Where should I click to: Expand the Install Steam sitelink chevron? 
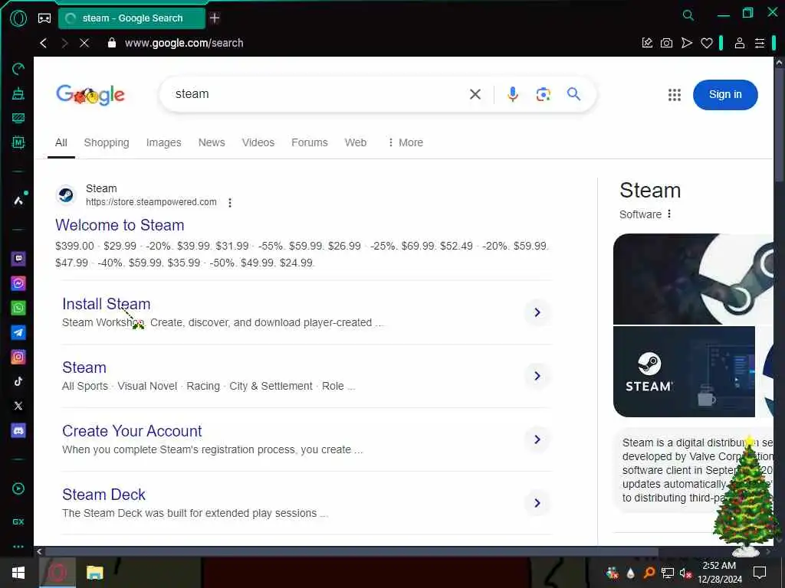coord(537,312)
